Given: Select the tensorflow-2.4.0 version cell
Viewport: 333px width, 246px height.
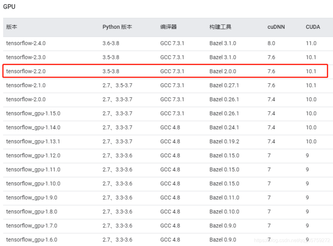Looking at the screenshot, I should [26, 43].
